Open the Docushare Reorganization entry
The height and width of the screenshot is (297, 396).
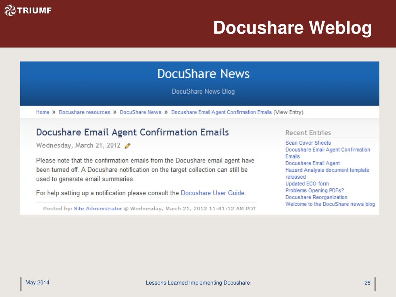click(x=316, y=197)
